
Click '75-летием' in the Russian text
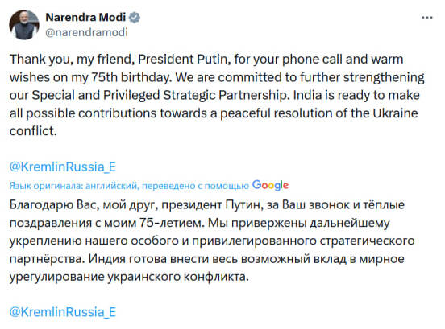click(x=172, y=223)
